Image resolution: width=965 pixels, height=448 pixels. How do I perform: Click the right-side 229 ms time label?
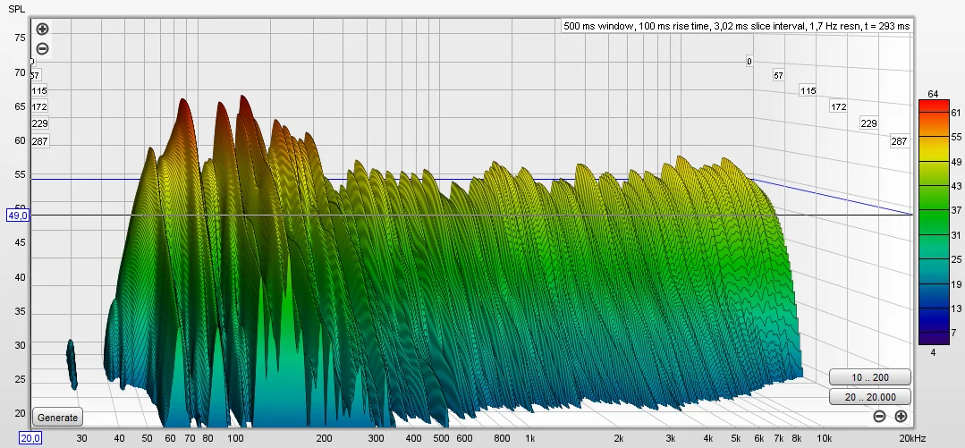click(x=868, y=123)
